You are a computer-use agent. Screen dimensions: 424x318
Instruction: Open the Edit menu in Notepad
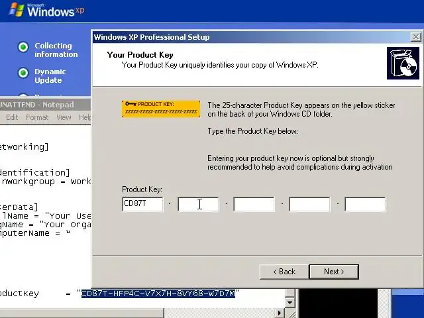point(12,117)
